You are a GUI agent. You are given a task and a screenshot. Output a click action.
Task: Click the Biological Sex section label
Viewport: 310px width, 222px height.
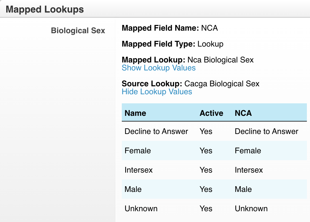pos(78,31)
